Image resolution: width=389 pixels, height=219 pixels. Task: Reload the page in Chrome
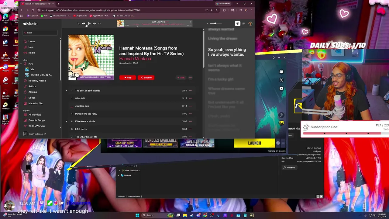pyautogui.click(x=33, y=10)
